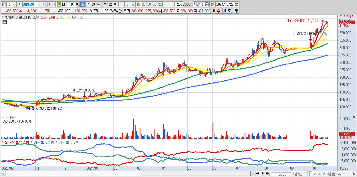This screenshot has width=357, height=177.
Task: Click the window with grid icon in bottom toolbar
Action: coord(295,174)
